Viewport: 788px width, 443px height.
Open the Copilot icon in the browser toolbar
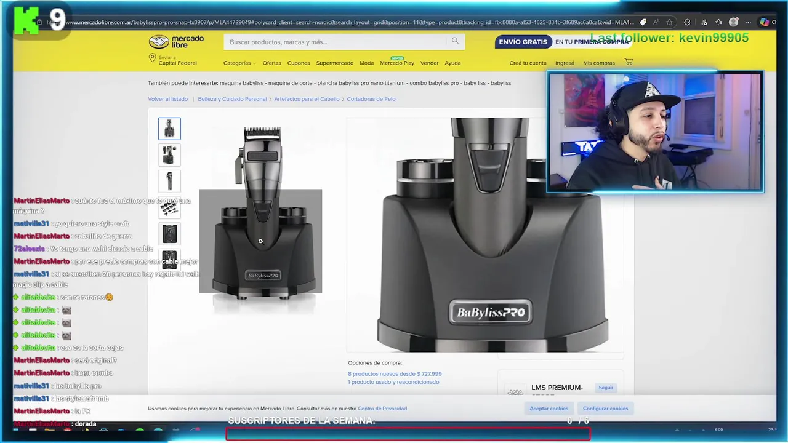[x=765, y=22]
